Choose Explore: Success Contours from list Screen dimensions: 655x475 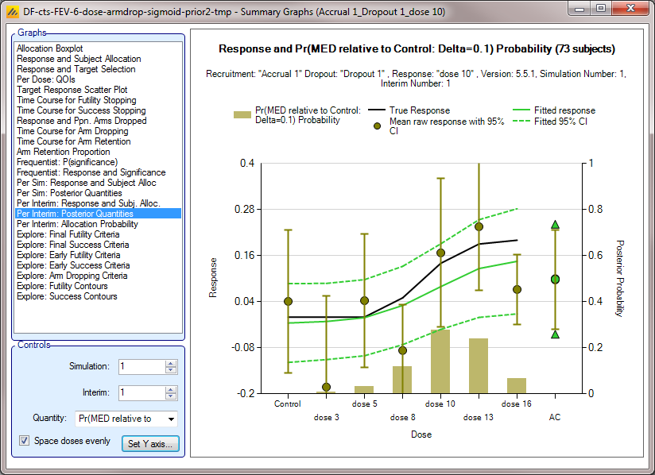click(x=67, y=296)
